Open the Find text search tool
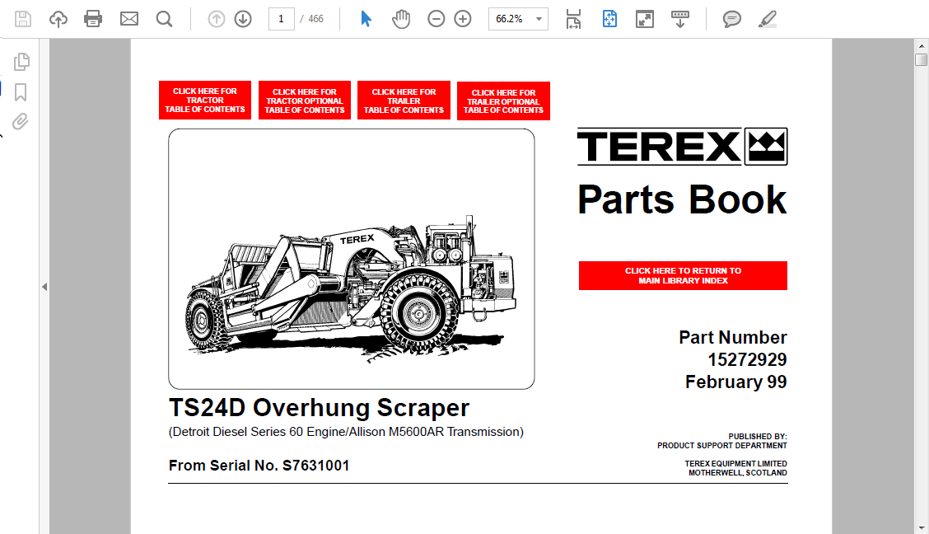 [164, 19]
